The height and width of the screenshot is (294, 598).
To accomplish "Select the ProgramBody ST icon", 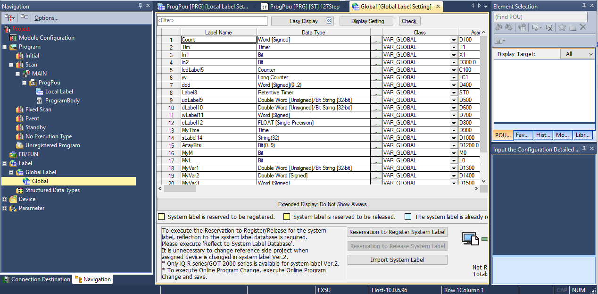I will pyautogui.click(x=40, y=101).
